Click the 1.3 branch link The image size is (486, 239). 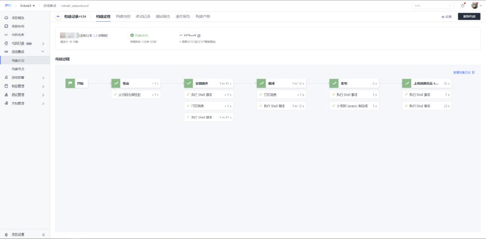95,36
